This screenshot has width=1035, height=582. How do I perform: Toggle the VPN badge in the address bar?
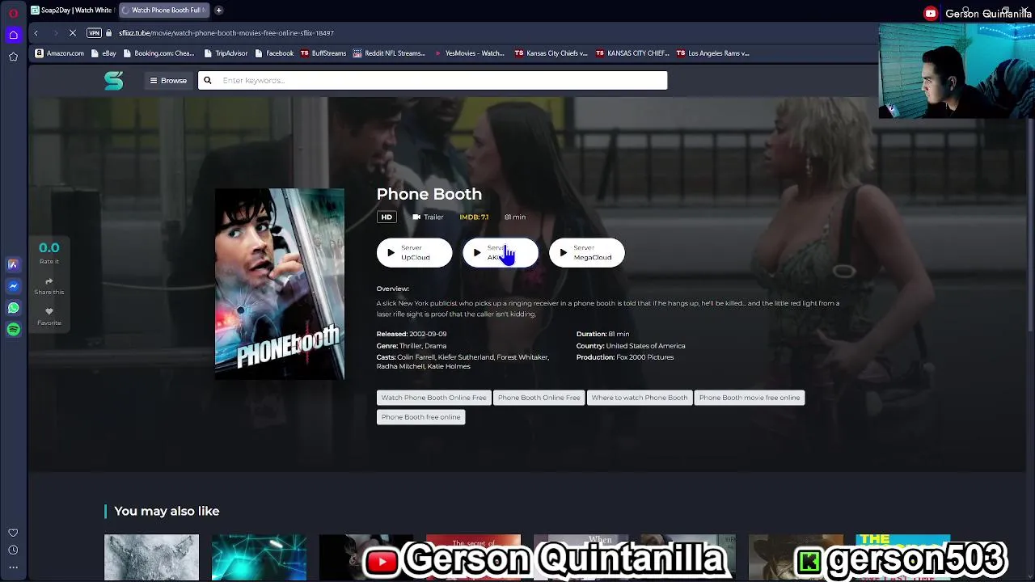pyautogui.click(x=94, y=33)
